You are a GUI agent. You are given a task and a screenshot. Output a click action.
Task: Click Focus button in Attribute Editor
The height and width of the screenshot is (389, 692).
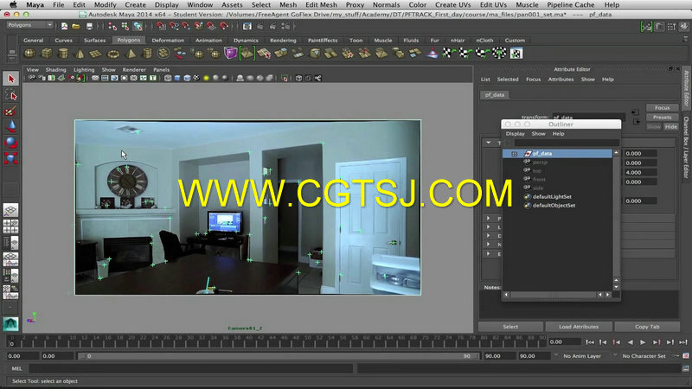pyautogui.click(x=662, y=107)
